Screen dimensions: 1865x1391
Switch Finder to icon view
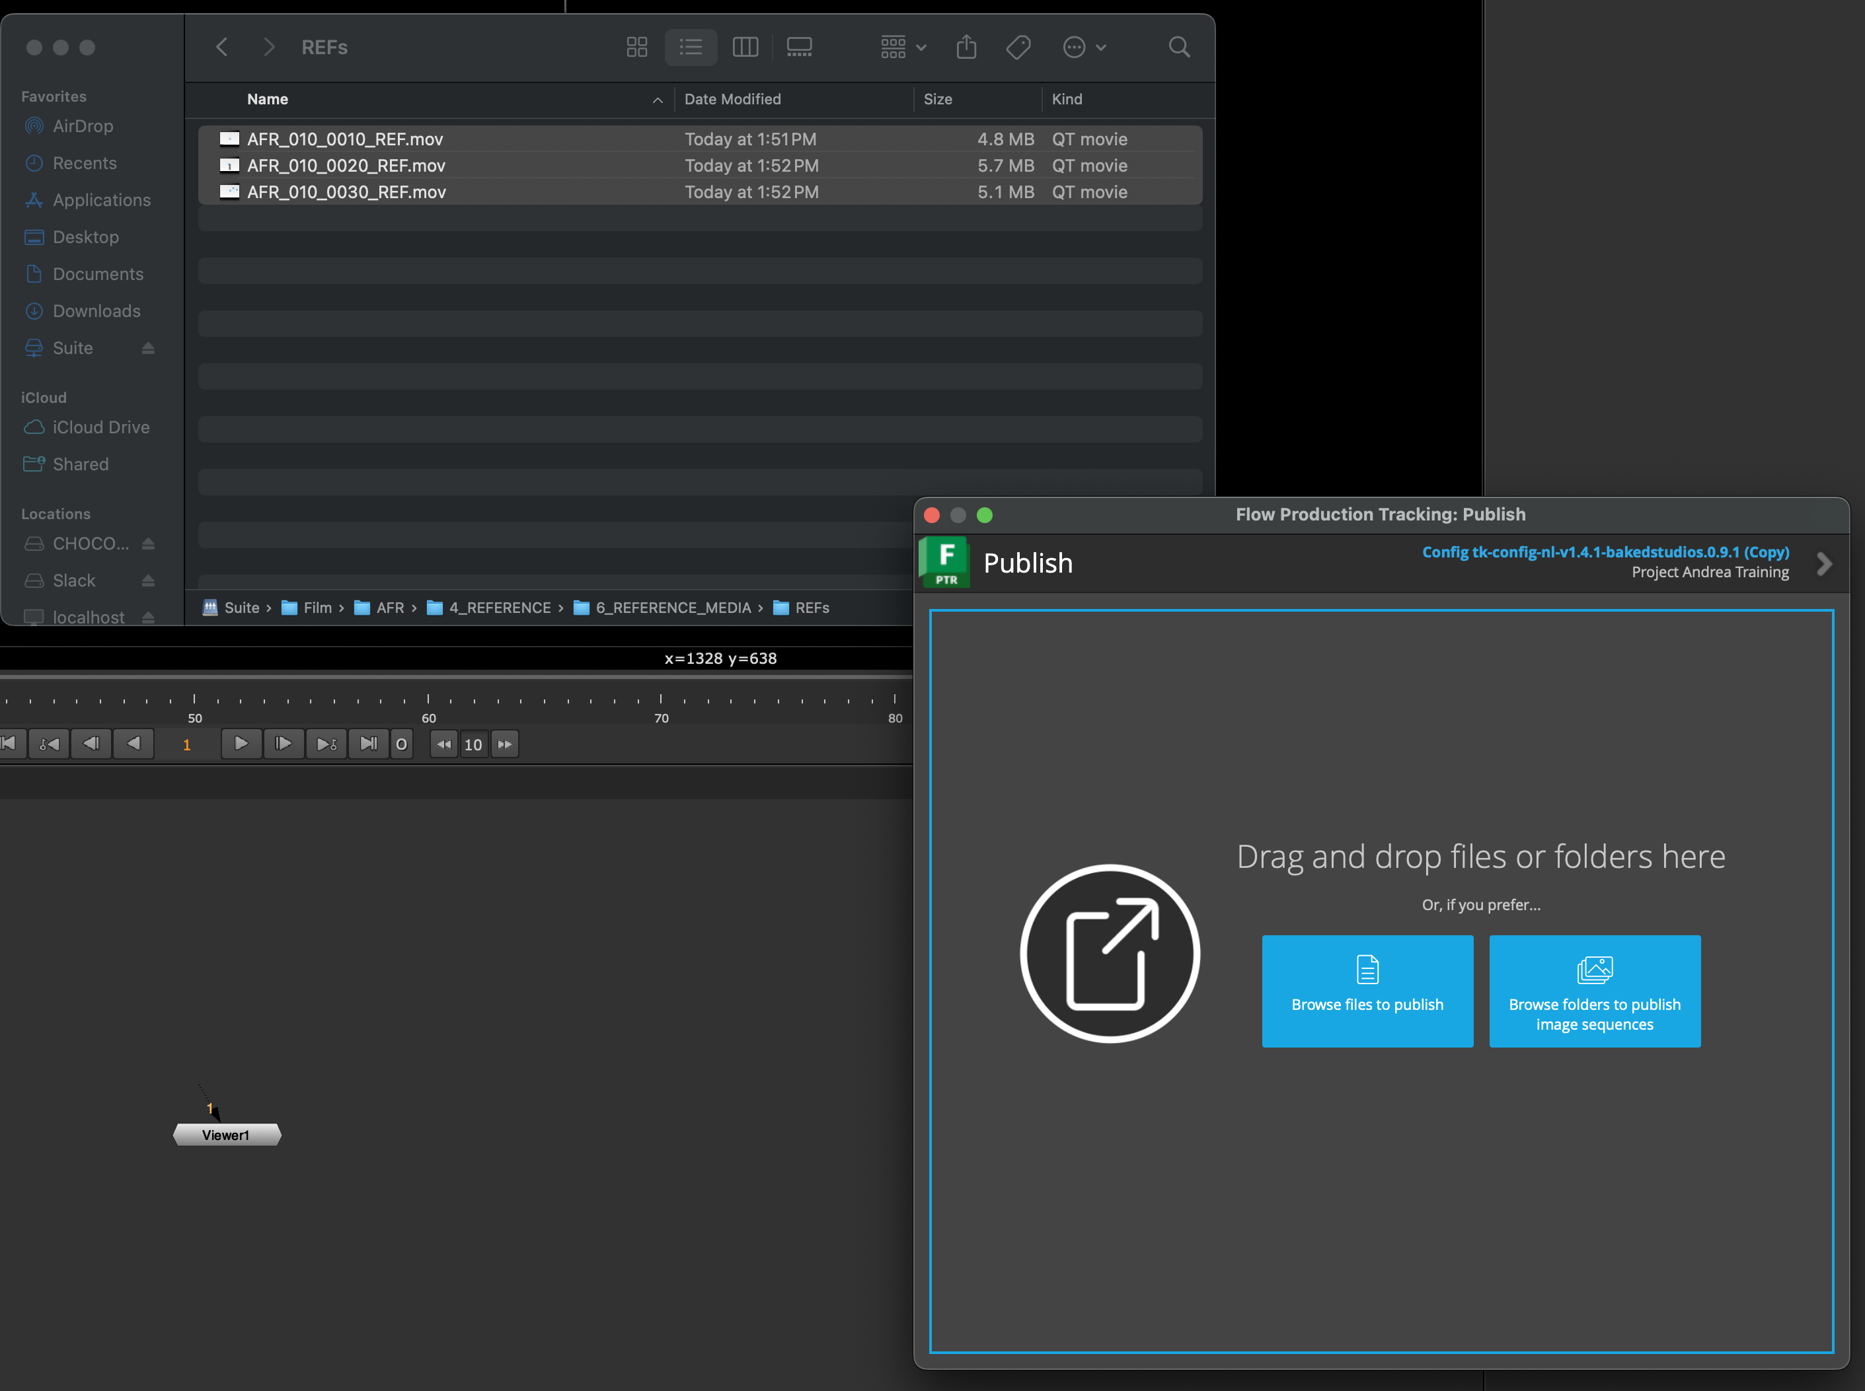(637, 47)
